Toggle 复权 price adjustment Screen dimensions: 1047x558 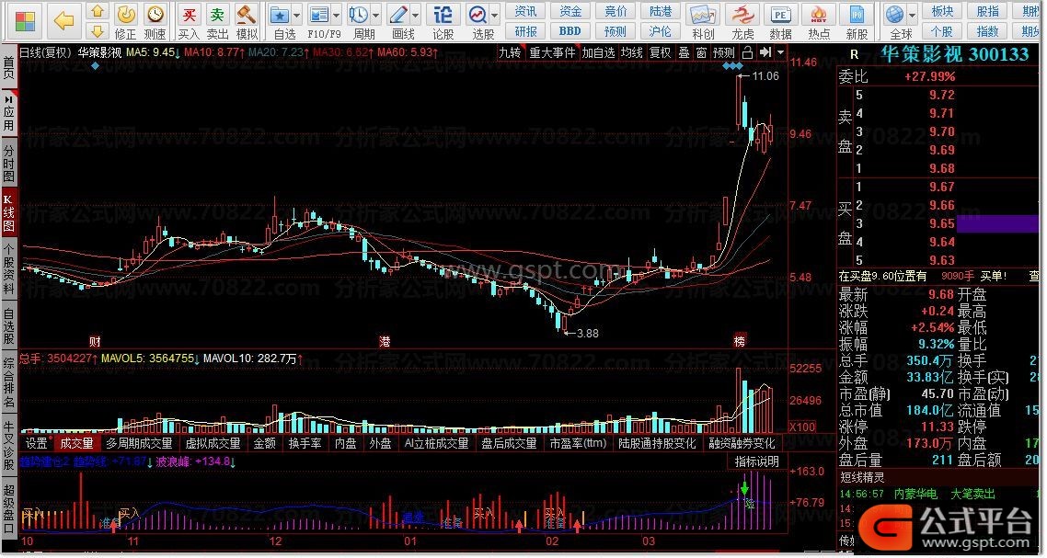click(661, 52)
